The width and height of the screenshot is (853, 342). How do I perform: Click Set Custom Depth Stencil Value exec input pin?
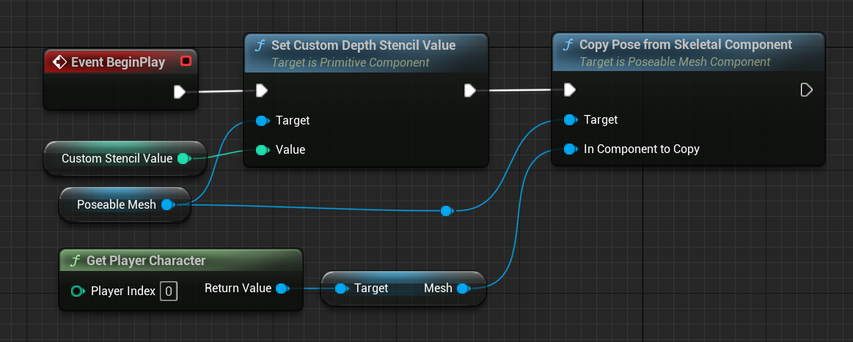coord(262,91)
